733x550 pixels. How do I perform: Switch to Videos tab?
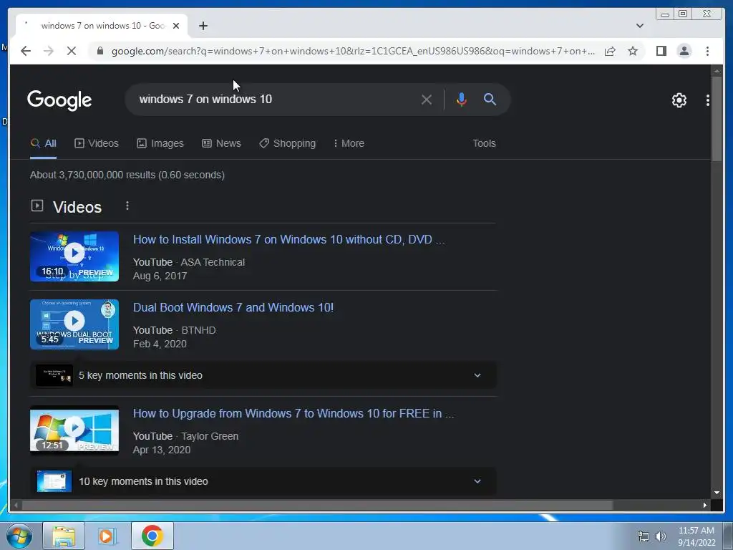click(97, 143)
